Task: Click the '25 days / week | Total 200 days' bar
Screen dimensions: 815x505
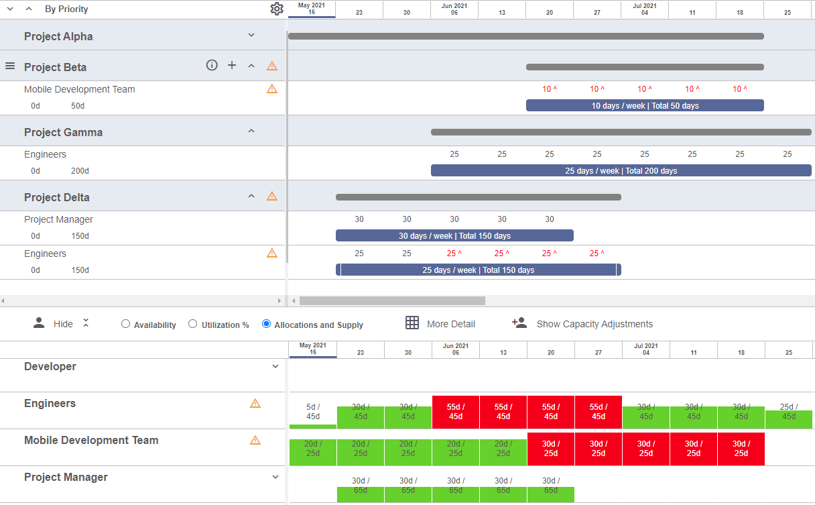Action: click(x=621, y=170)
